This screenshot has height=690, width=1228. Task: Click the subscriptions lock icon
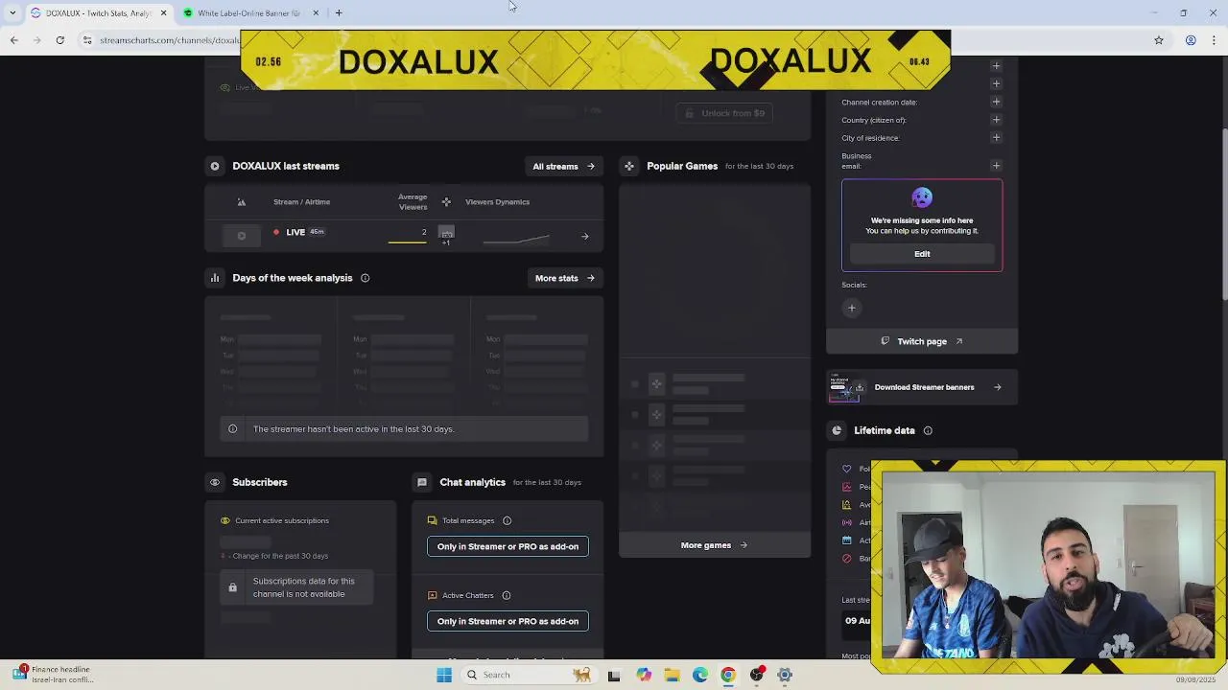pyautogui.click(x=232, y=587)
